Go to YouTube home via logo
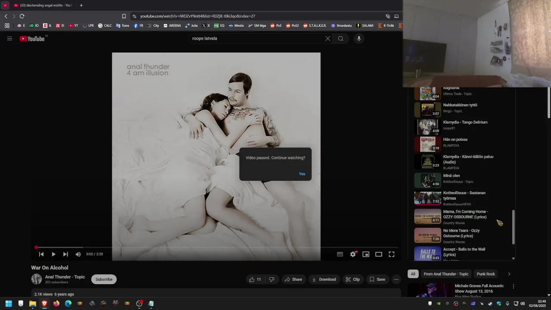 coord(32,39)
